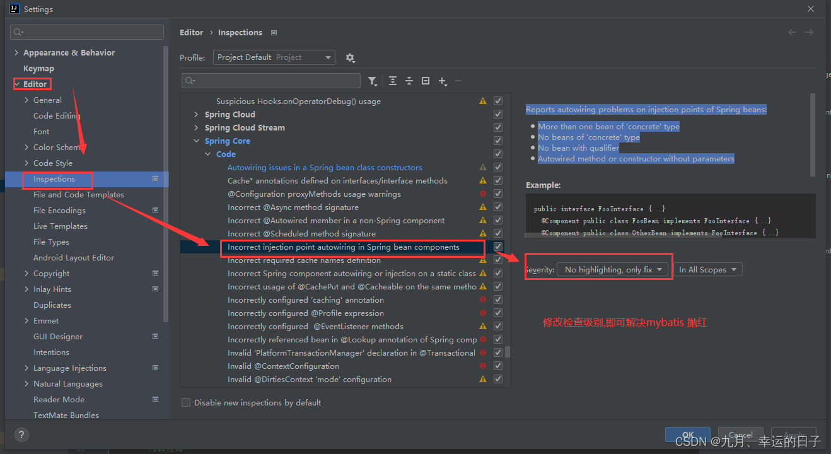Image resolution: width=831 pixels, height=454 pixels.
Task: Toggle checkbox for Incorrect @Scheduled method signature
Action: click(x=498, y=234)
